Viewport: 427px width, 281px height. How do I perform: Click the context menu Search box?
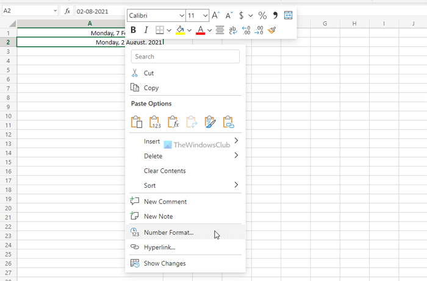(x=185, y=57)
